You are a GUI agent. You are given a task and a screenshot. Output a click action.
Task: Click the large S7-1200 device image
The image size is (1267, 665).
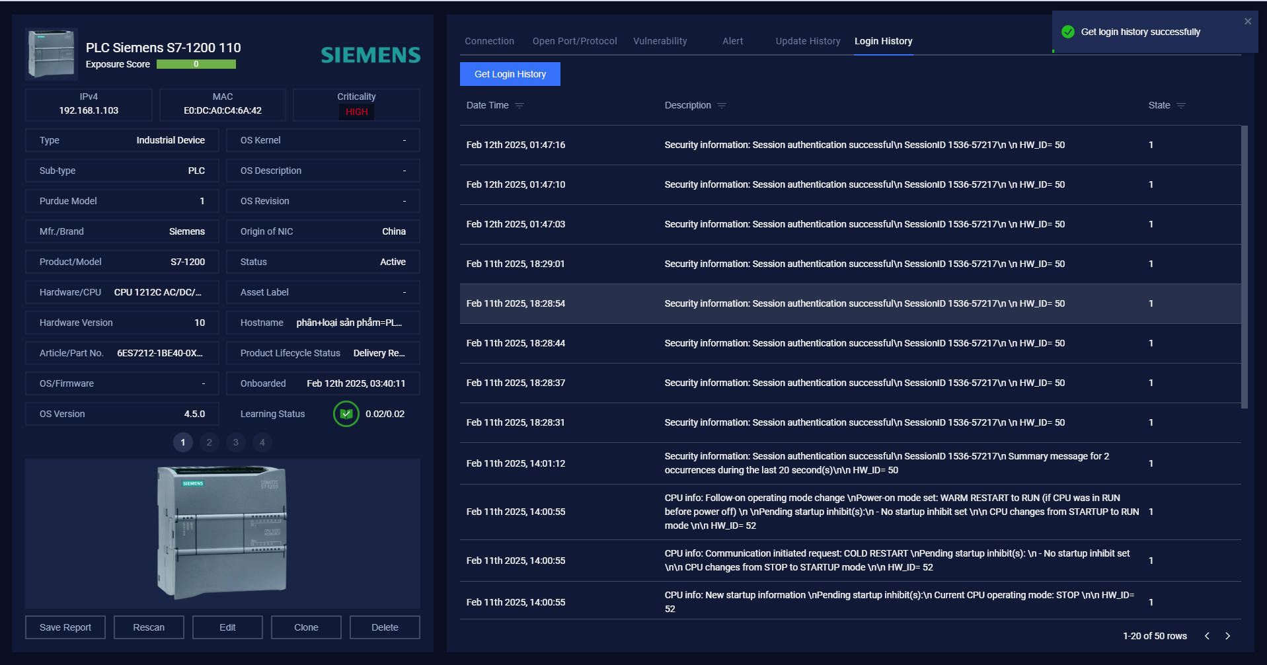(x=222, y=533)
